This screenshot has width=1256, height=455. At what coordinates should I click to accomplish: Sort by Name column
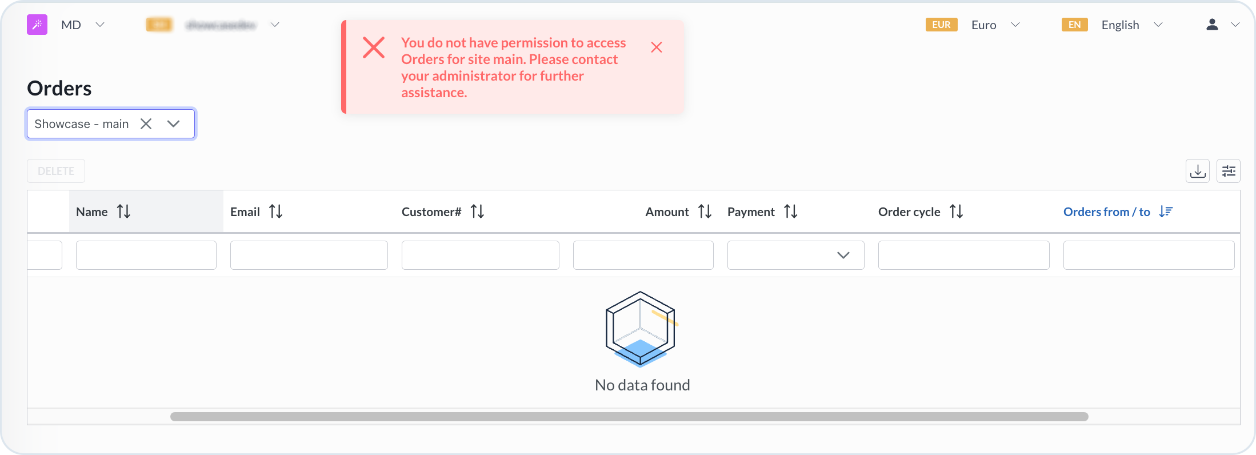[124, 211]
